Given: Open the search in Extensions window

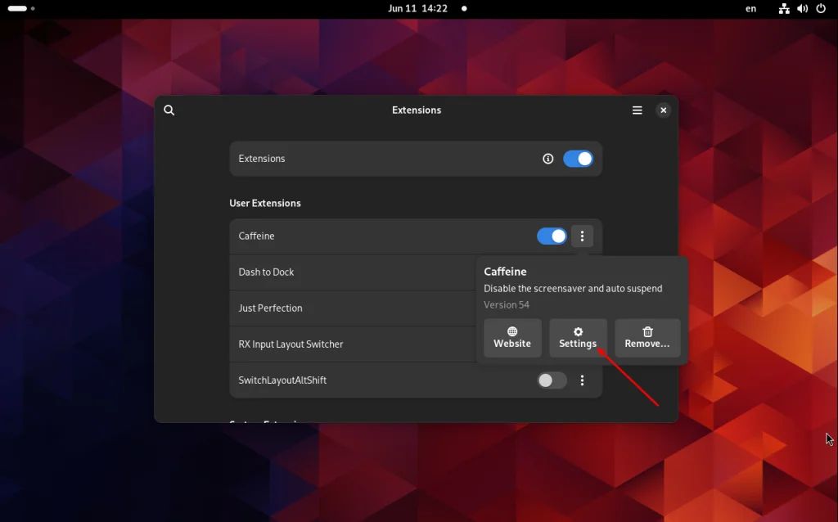Looking at the screenshot, I should (169, 110).
